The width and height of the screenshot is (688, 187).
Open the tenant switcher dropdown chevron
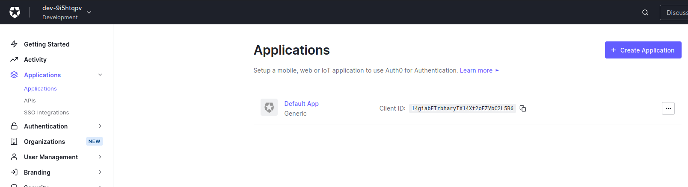coord(89,12)
